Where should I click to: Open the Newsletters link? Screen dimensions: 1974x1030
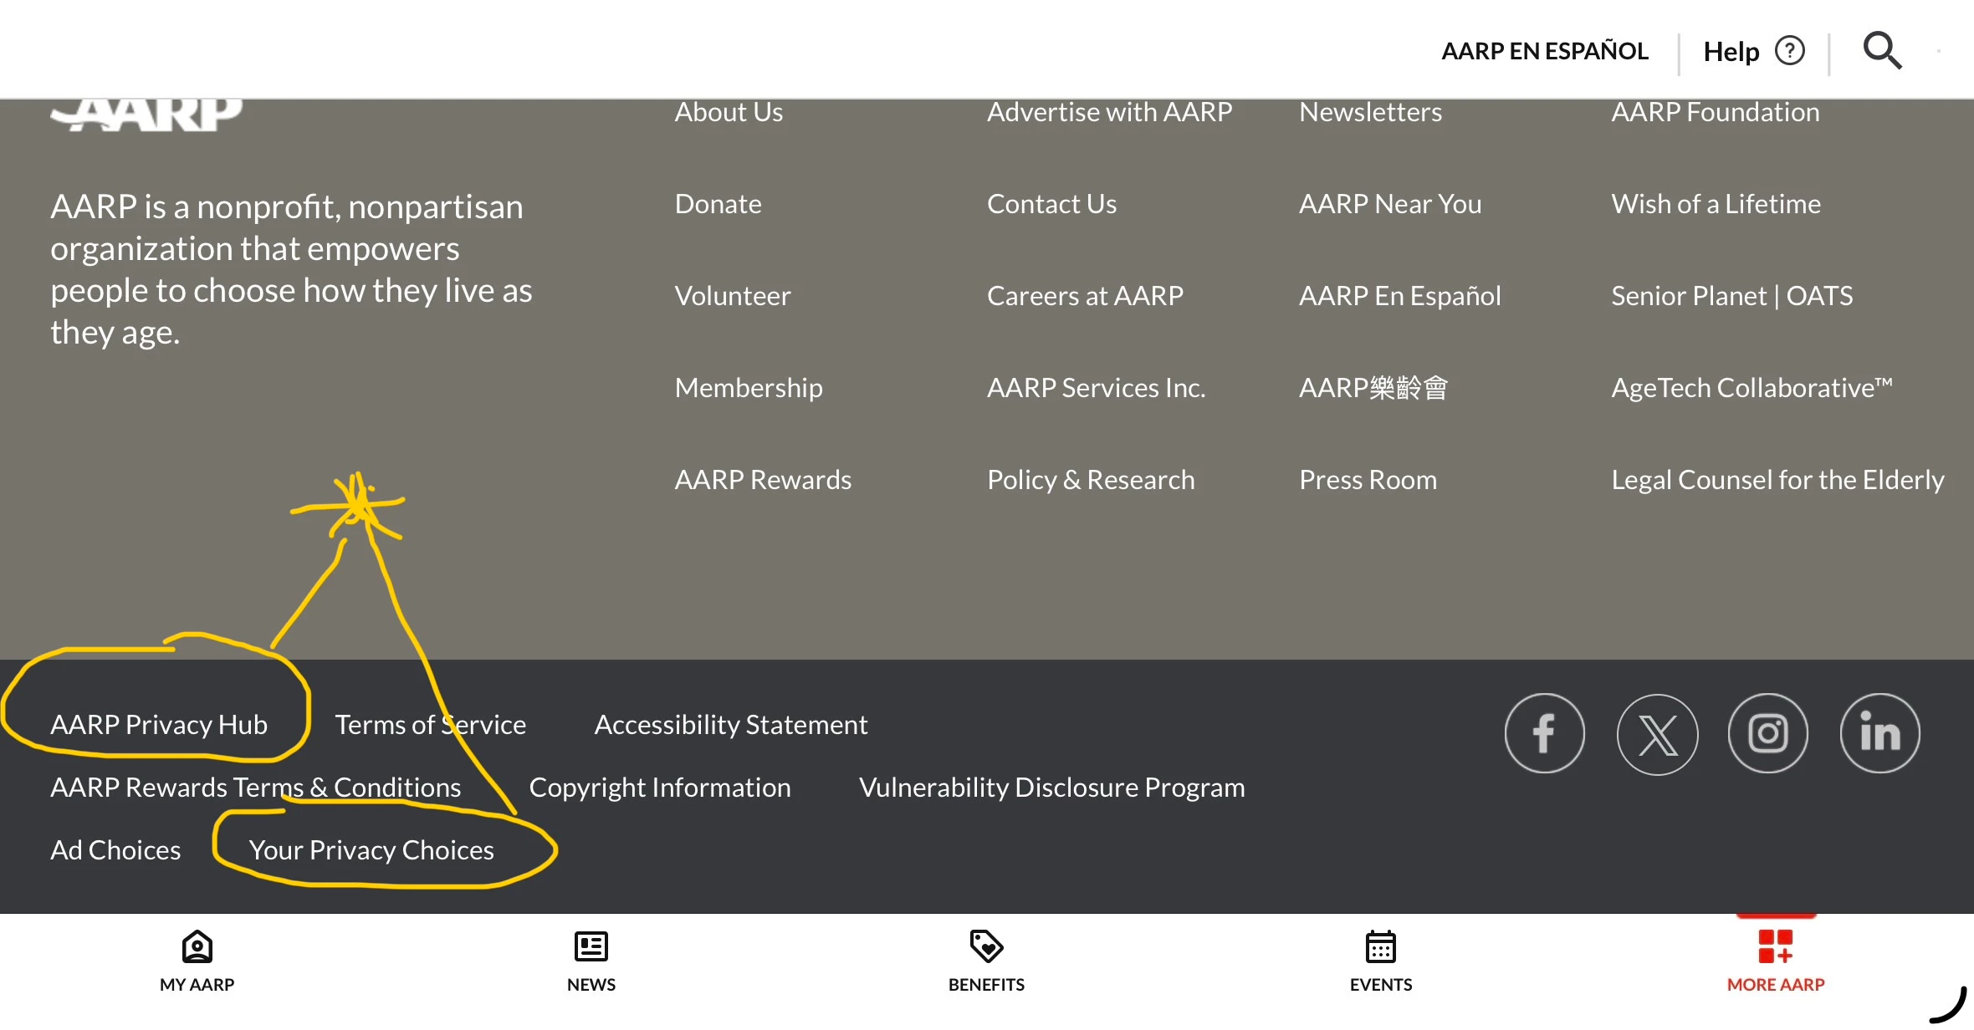(1370, 112)
